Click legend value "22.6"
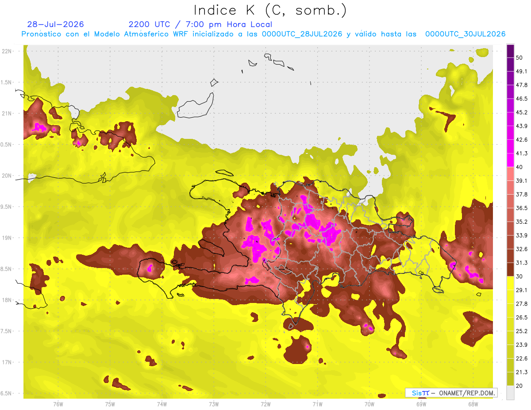 (521, 358)
